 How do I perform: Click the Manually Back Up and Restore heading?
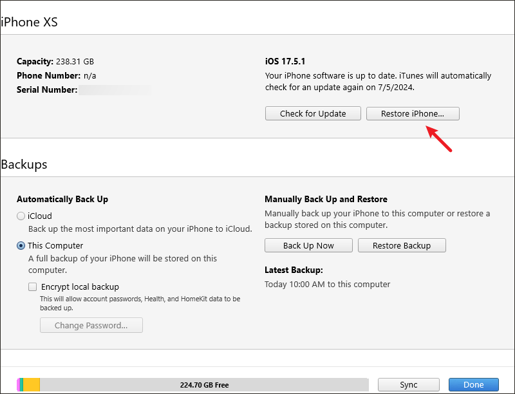coord(326,200)
